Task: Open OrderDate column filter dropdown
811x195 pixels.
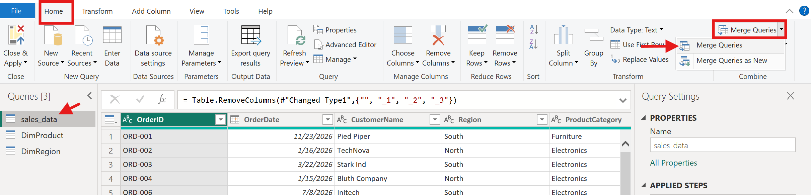Action: coord(328,119)
